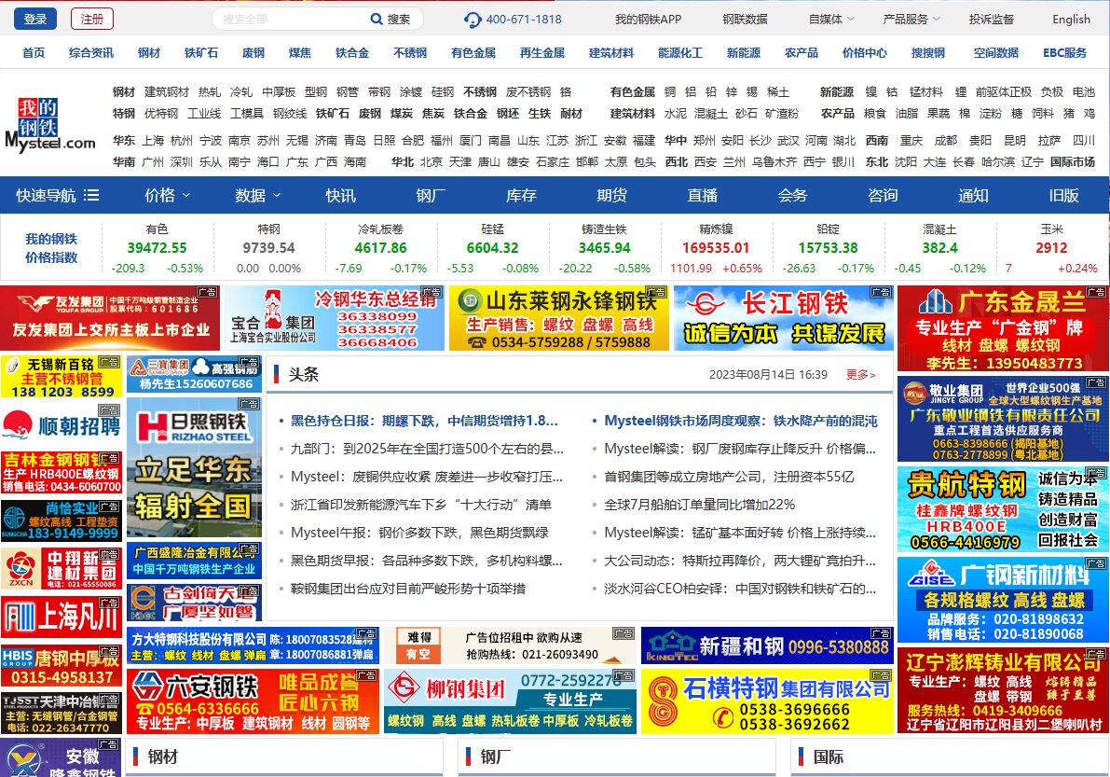
Task: Click the 注册 register button
Action: point(92,20)
